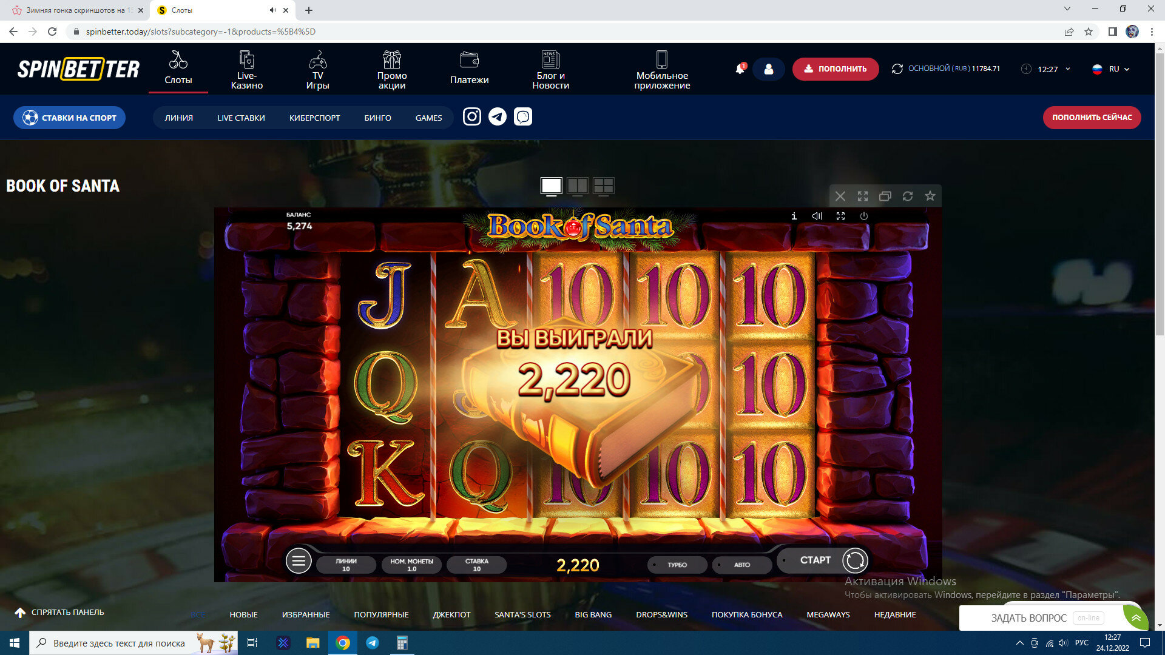Open the Live-Казино menu item
The width and height of the screenshot is (1165, 655).
[x=246, y=70]
